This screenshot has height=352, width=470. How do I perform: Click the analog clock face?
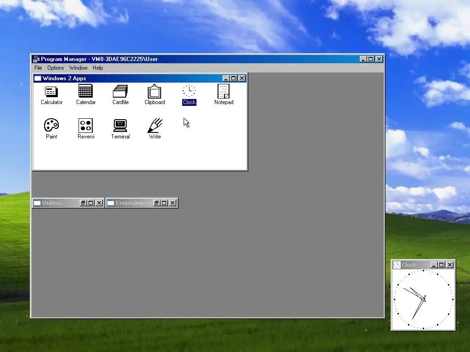click(423, 299)
